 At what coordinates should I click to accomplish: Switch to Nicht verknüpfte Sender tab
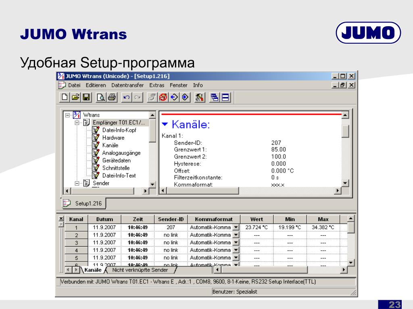140,270
